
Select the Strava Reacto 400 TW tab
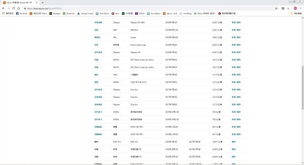point(19,3)
